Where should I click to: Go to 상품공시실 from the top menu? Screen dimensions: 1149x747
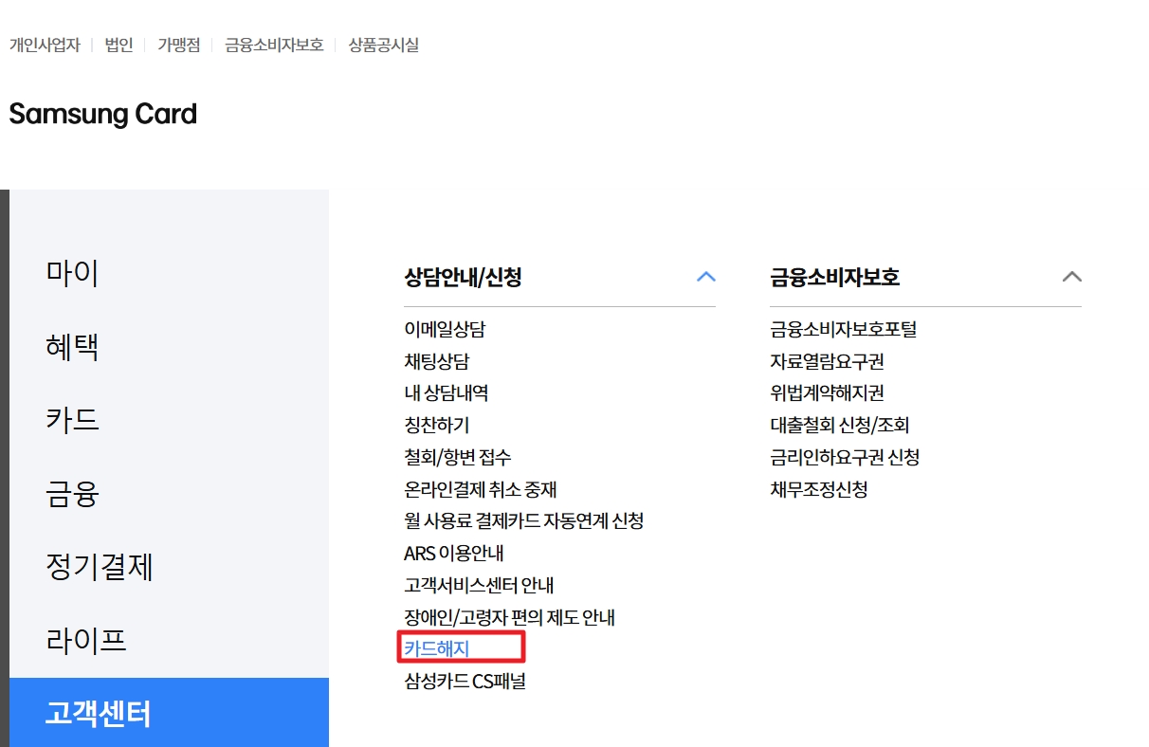(x=382, y=45)
